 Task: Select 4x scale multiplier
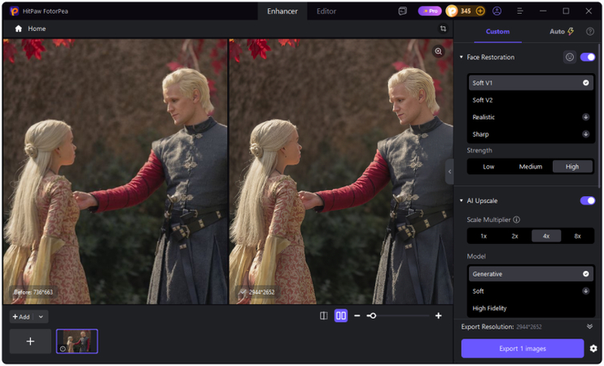[546, 236]
